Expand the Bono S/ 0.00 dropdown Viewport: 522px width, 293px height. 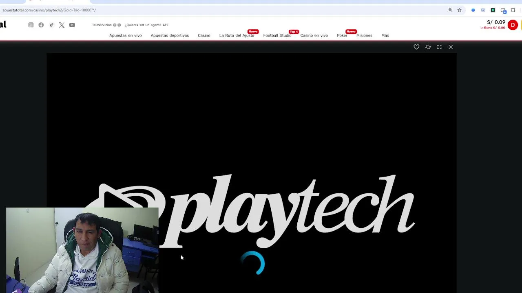tap(493, 28)
